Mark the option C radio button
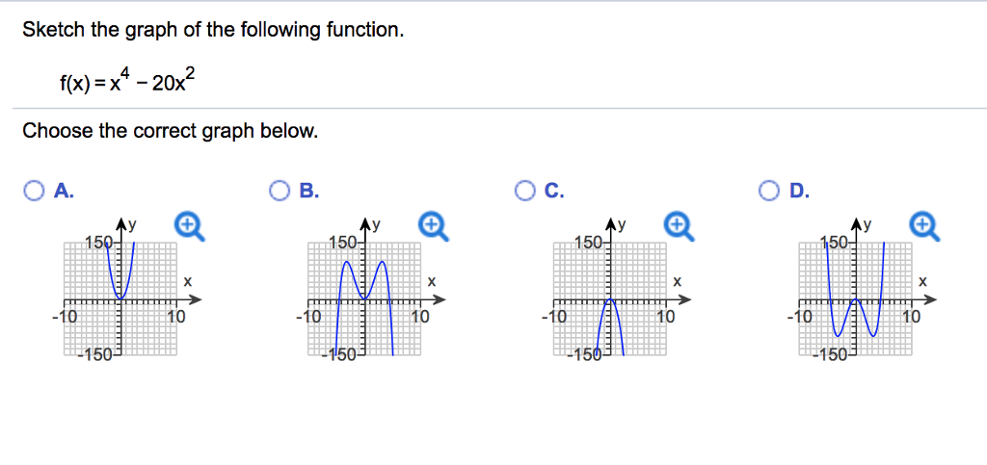Viewport: 987px width, 465px height. click(x=524, y=191)
